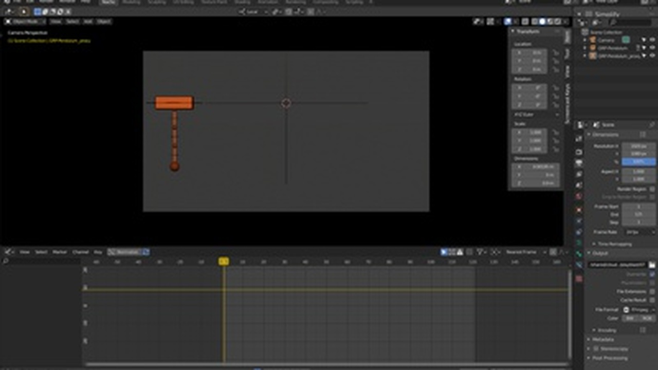Open the Object Mode dropdown
658x370 pixels.
click(x=25, y=22)
